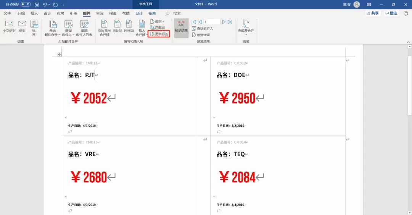412x215 pixels.
Task: Open the undo history dropdown arrow
Action: point(49,5)
